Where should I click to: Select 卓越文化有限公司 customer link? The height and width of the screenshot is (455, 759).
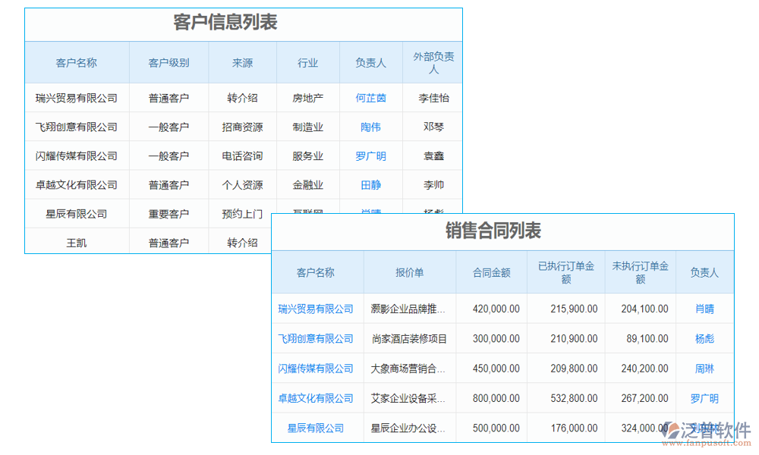coord(316,398)
